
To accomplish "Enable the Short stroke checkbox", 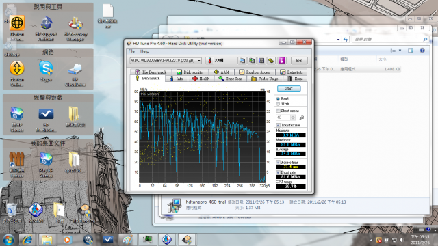I will point(278,111).
